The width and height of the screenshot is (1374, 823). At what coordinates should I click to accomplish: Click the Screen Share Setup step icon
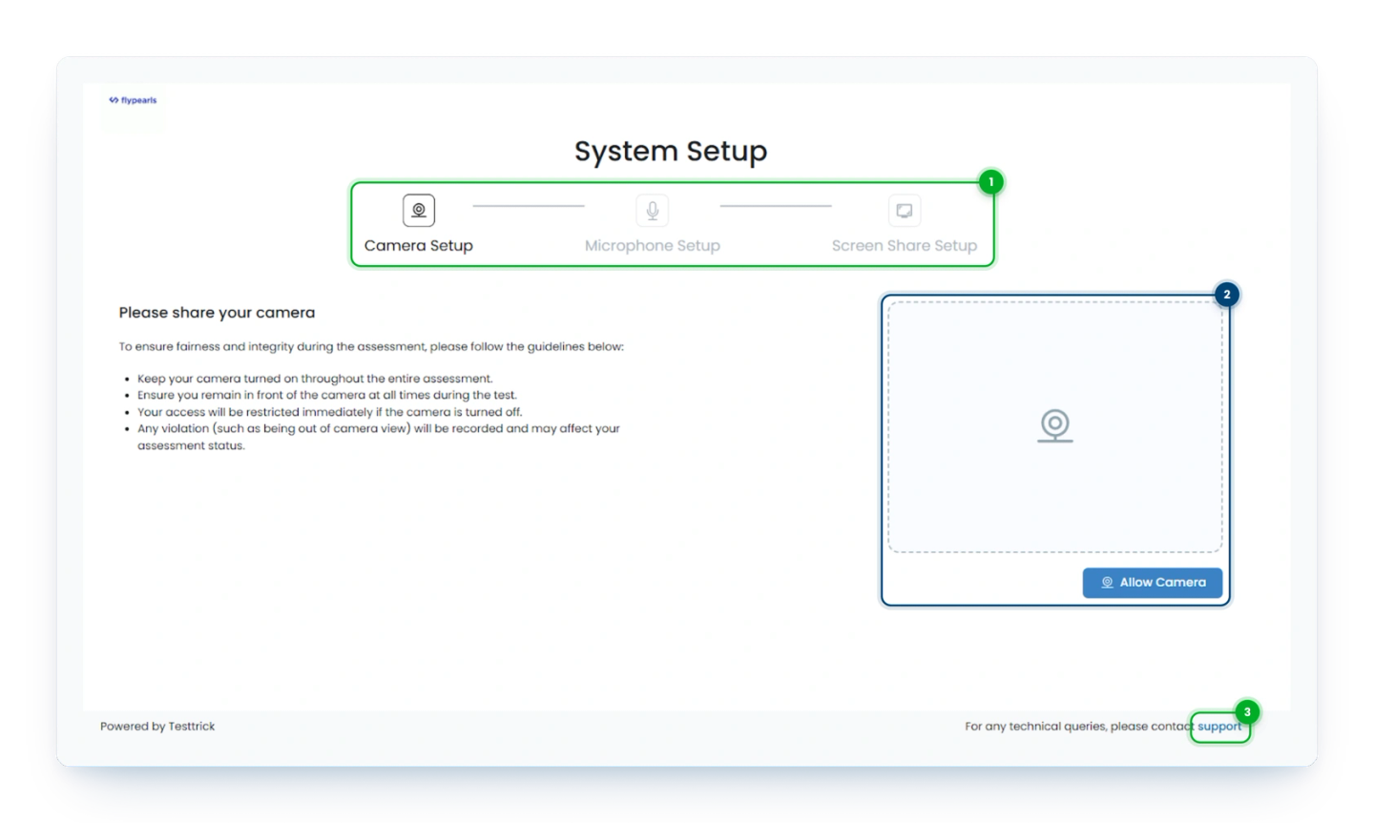[904, 210]
